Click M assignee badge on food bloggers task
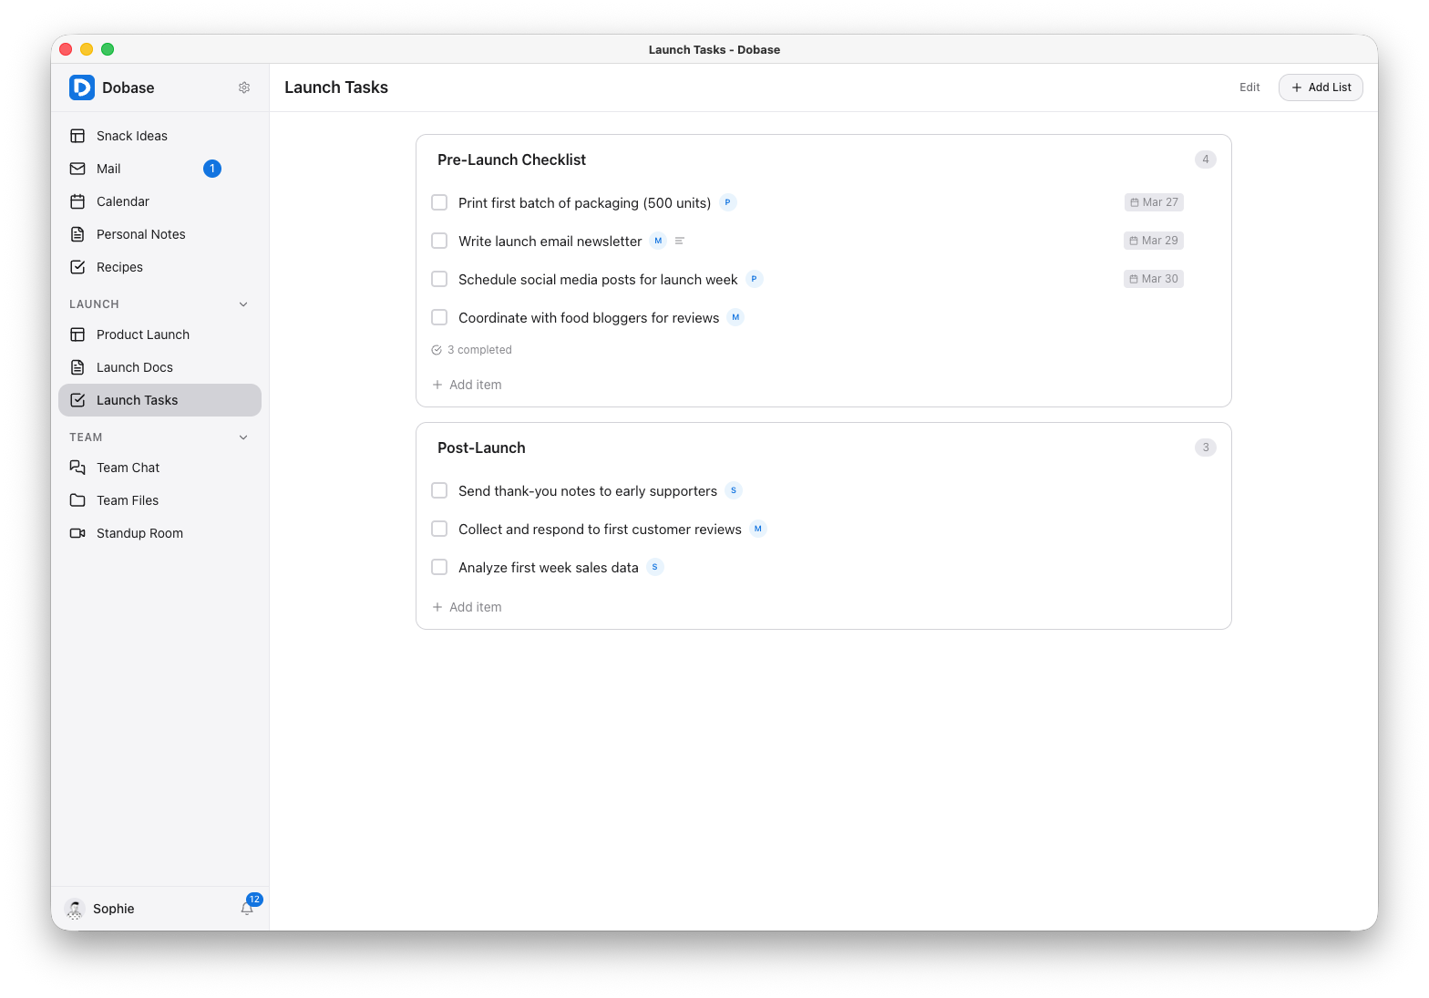The height and width of the screenshot is (998, 1429). pos(735,317)
